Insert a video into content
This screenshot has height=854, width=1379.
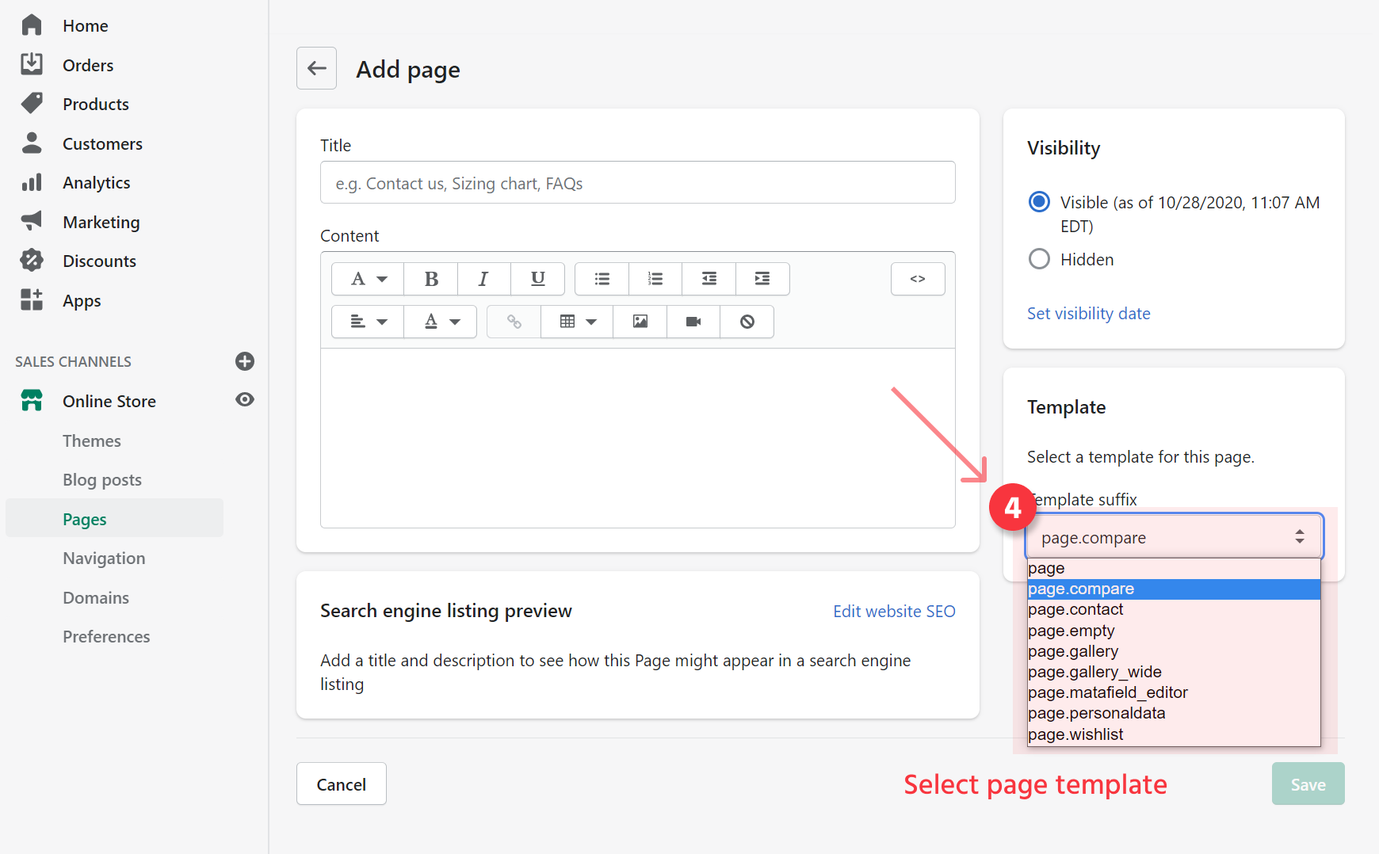693,322
